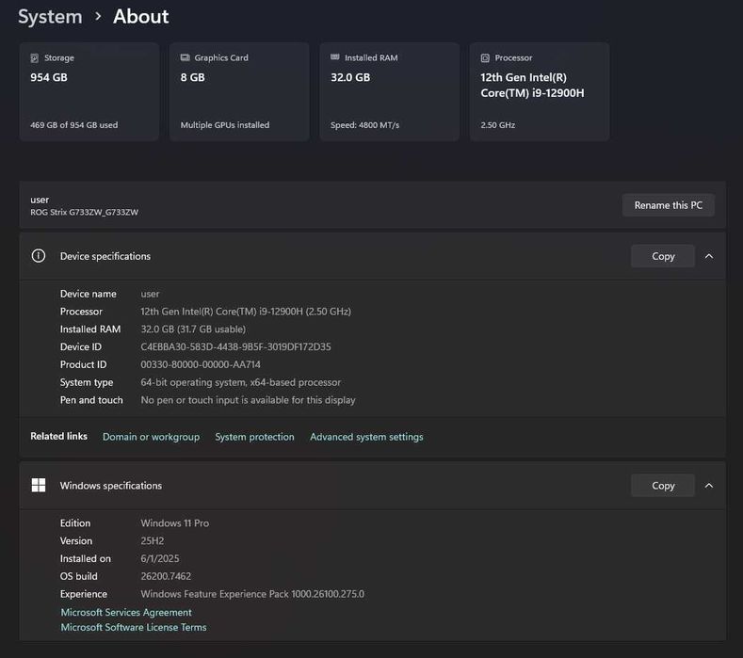Open Domain or workgroup link
743x658 pixels.
[x=151, y=437]
